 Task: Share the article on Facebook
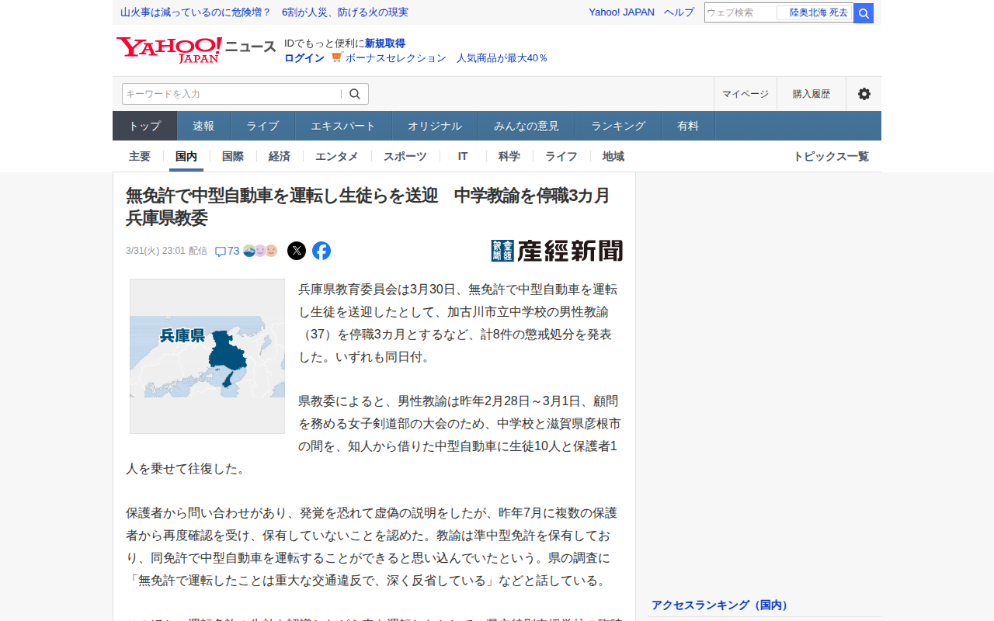(321, 251)
